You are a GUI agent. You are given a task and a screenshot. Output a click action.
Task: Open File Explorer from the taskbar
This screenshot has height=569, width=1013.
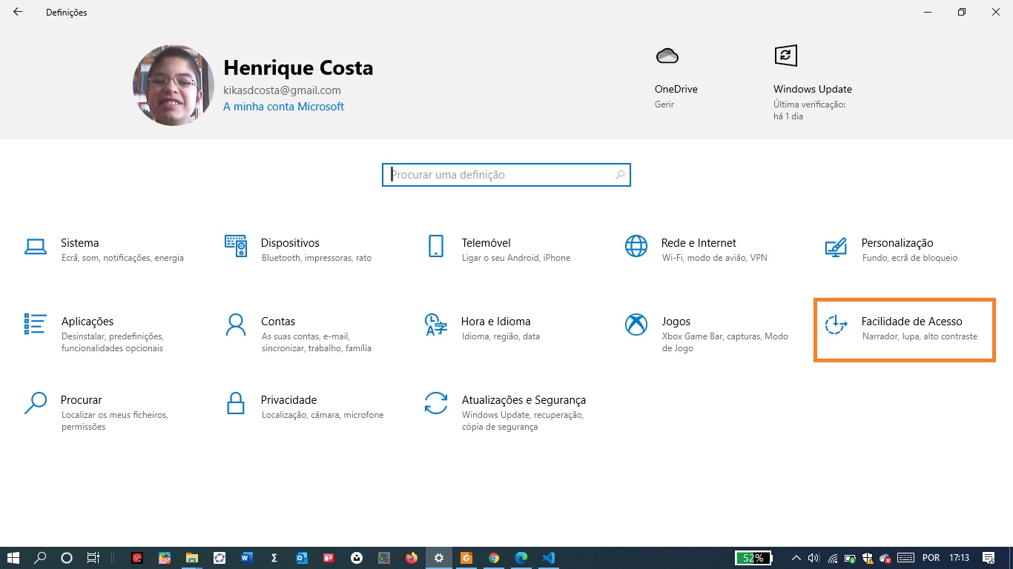pyautogui.click(x=192, y=558)
